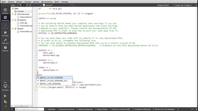Toggle right sidebar icon in status bar
The width and height of the screenshot is (198, 111).
[196, 109]
